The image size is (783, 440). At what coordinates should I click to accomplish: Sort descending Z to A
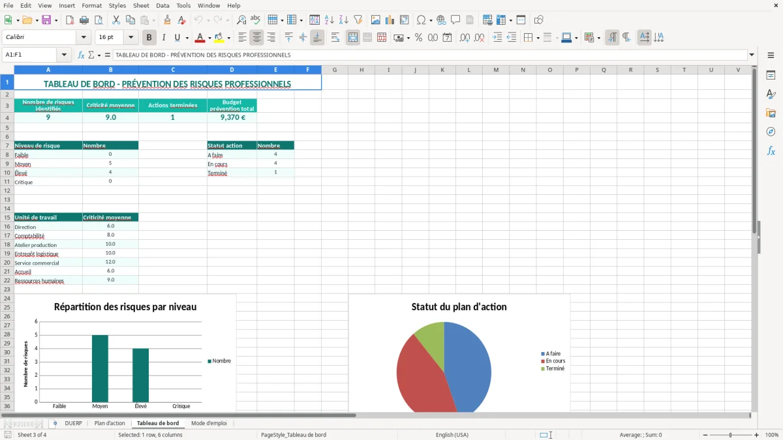344,20
